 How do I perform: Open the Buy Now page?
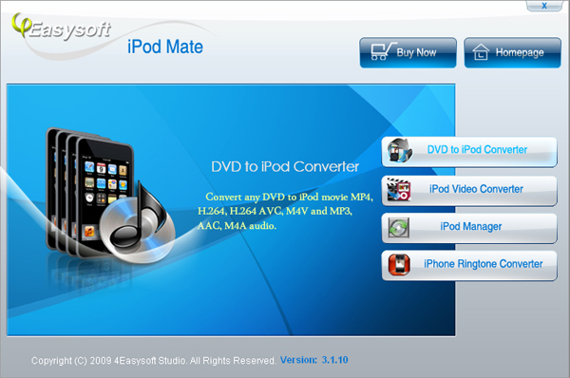point(408,52)
